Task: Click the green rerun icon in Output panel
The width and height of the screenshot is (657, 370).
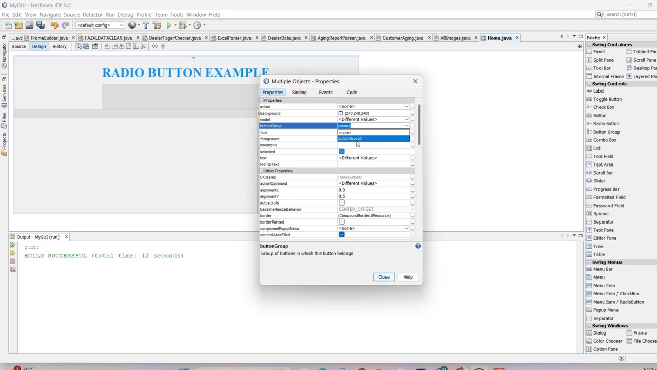Action: pos(12,246)
